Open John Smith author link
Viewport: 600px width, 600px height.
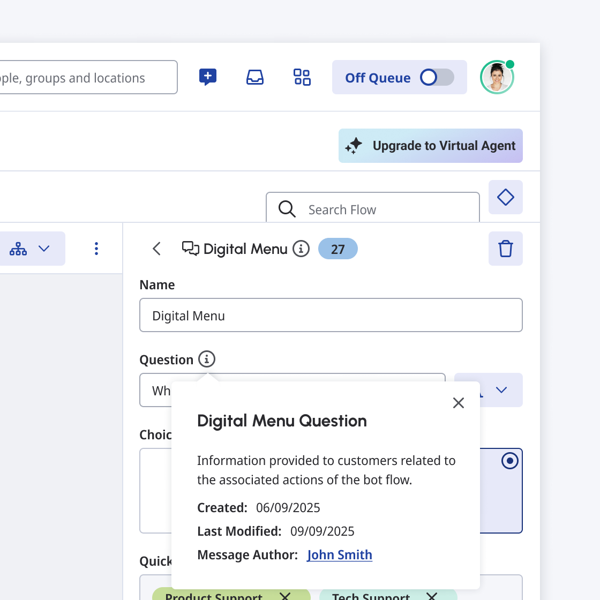339,555
